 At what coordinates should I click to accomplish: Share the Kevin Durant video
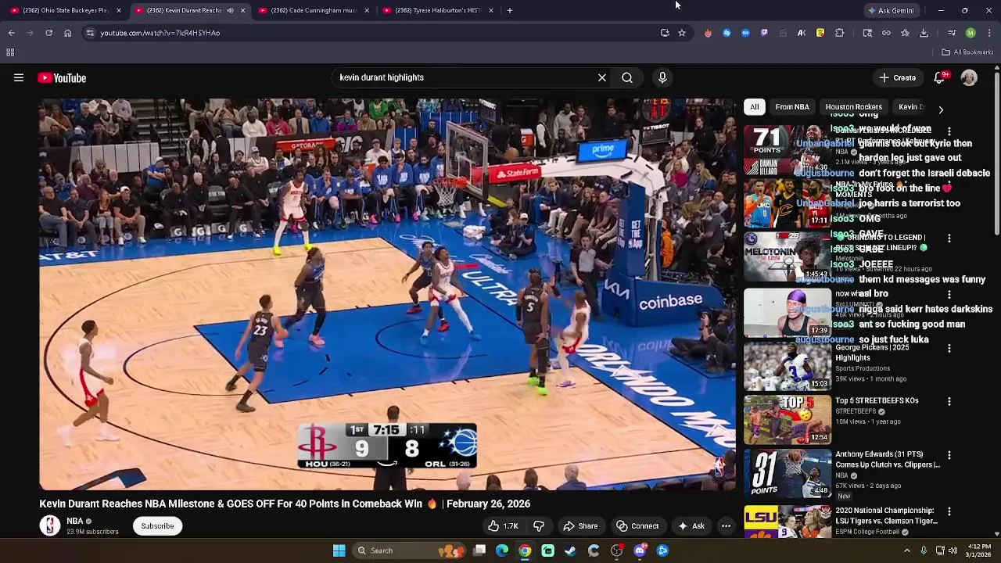(x=580, y=526)
